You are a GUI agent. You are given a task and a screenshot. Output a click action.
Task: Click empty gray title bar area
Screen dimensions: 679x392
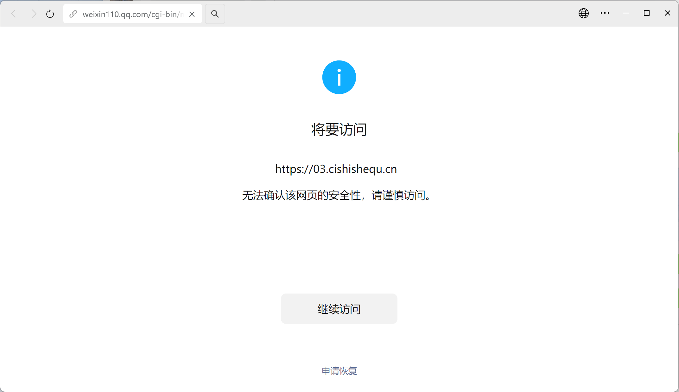coord(396,13)
